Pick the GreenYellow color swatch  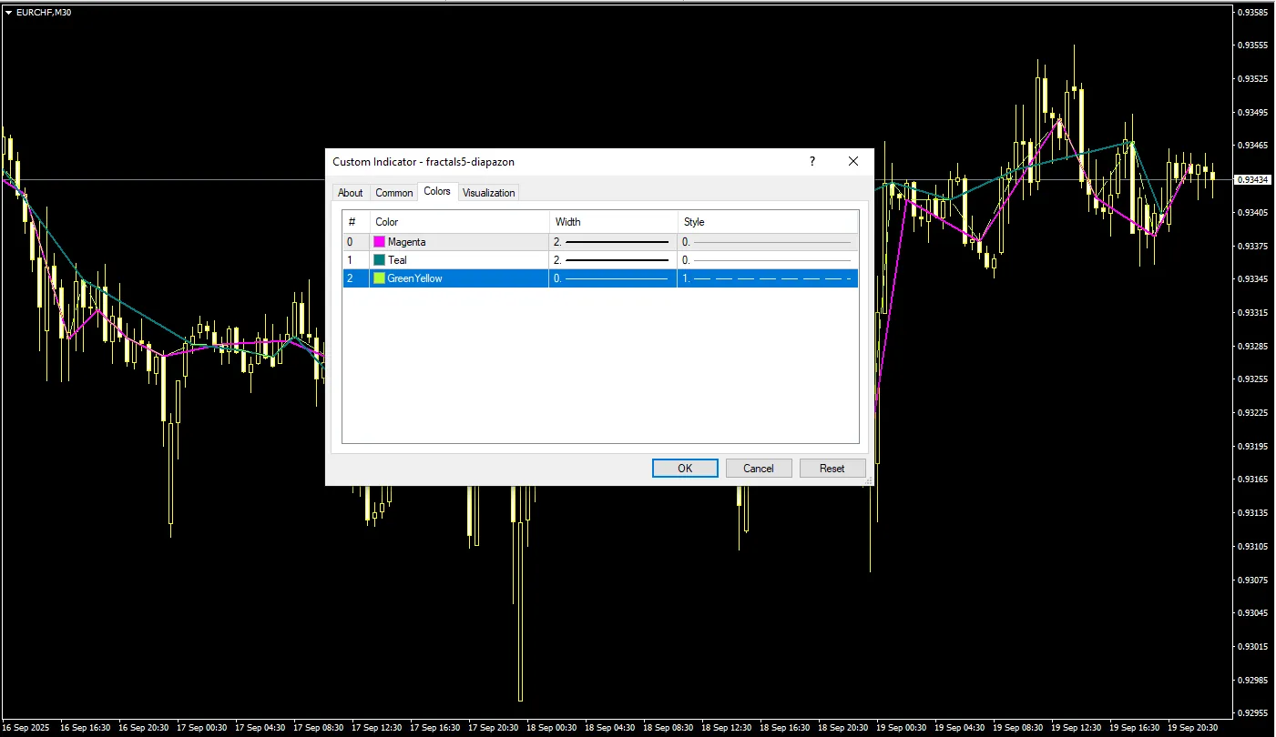(379, 278)
